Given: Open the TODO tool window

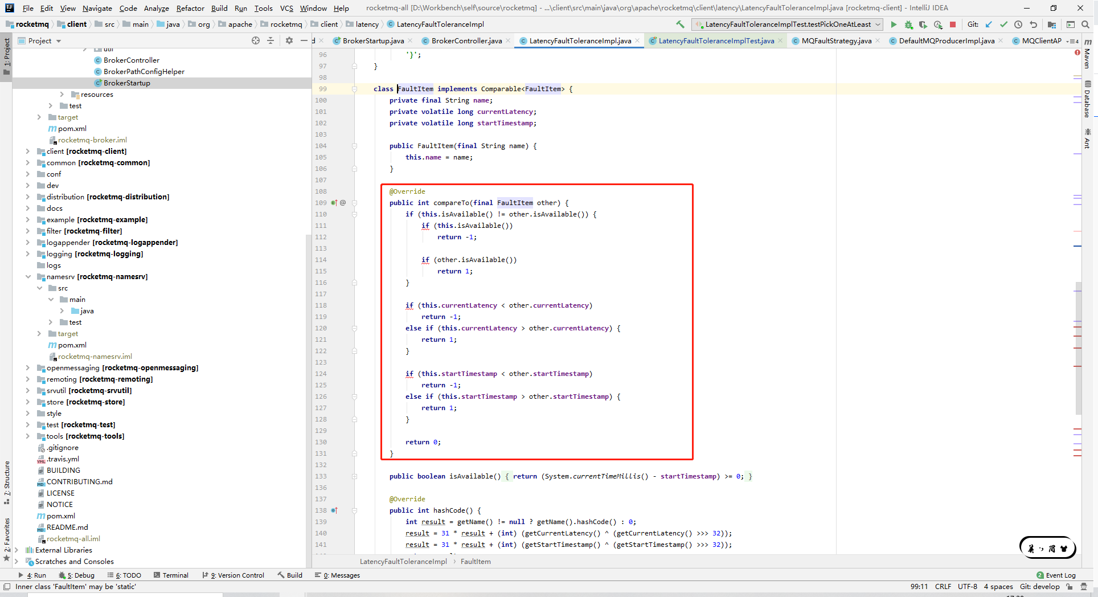Looking at the screenshot, I should coord(124,575).
